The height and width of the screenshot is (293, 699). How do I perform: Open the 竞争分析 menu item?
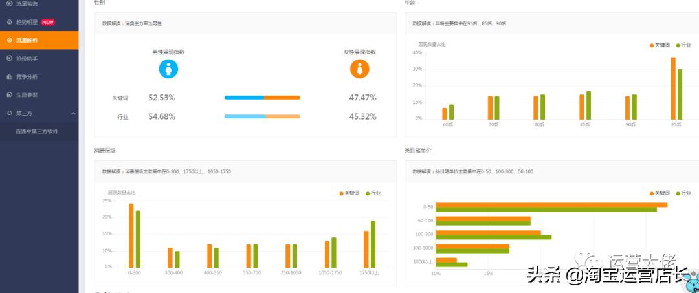[x=39, y=76]
